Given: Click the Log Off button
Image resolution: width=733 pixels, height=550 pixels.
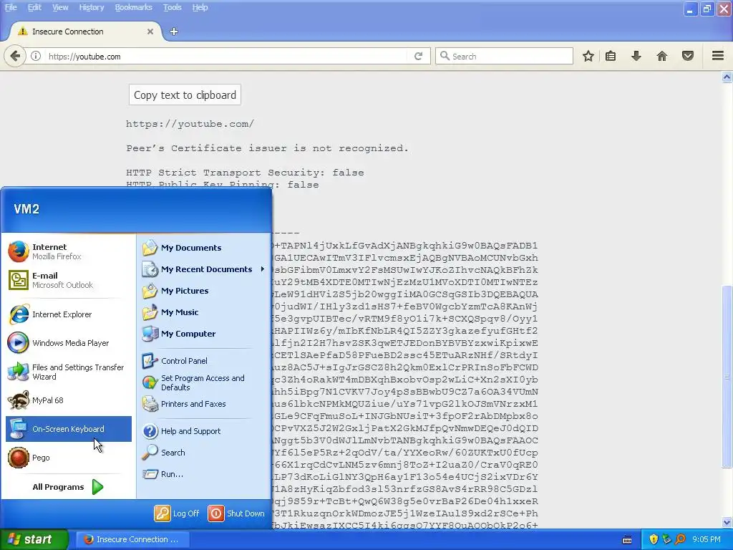Looking at the screenshot, I should point(177,513).
